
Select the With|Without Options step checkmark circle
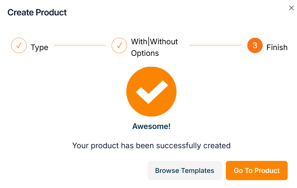119,46
